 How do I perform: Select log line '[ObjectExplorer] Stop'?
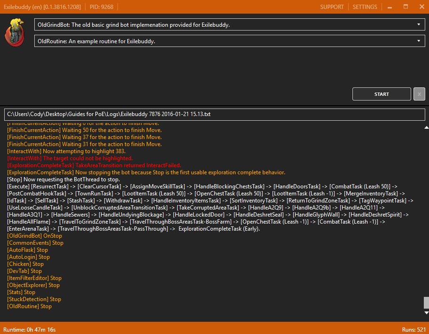(x=33, y=285)
